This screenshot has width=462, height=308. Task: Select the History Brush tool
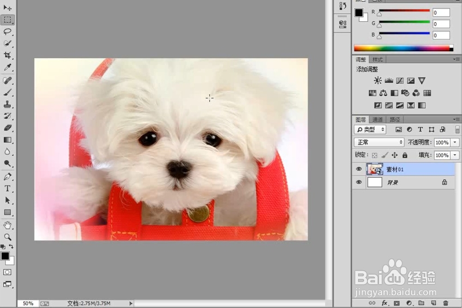[x=7, y=116]
